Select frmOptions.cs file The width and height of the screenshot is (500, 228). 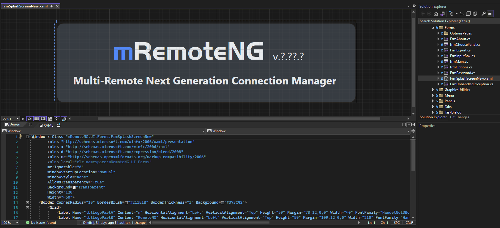pyautogui.click(x=461, y=67)
